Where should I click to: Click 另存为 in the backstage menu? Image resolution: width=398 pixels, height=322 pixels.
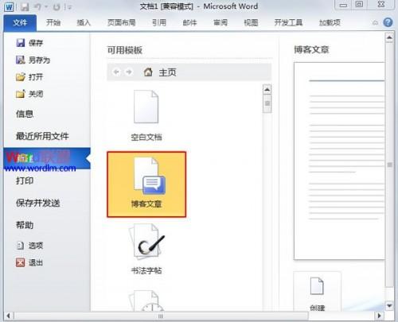click(33, 60)
